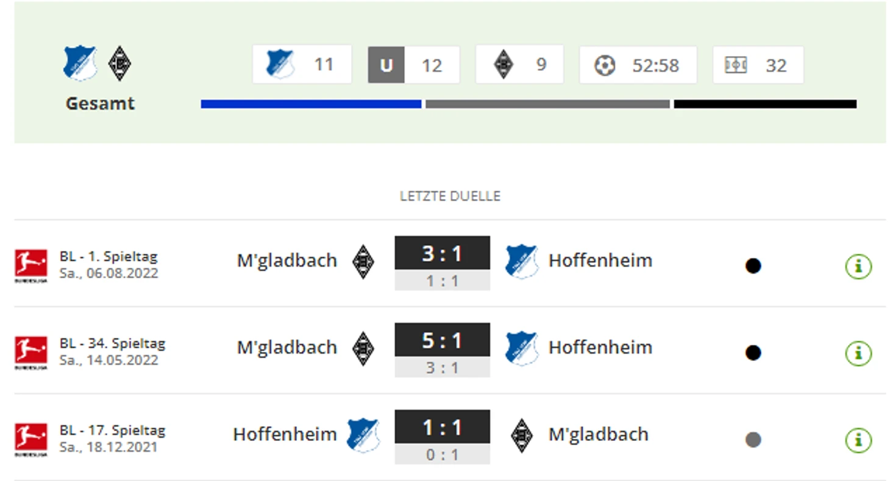
Task: Click the Hoffenheim 11 wins stat box
Action: pos(302,64)
